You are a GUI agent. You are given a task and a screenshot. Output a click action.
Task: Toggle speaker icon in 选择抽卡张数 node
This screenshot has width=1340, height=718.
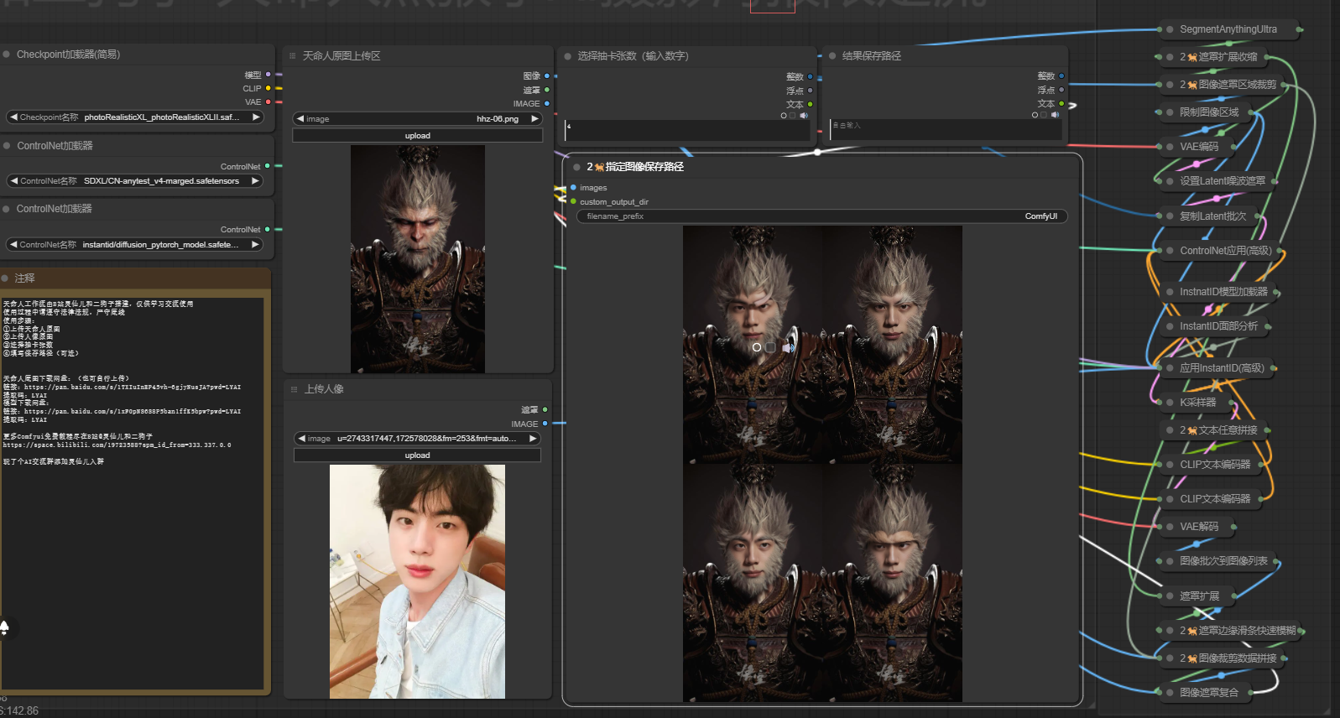[x=804, y=115]
